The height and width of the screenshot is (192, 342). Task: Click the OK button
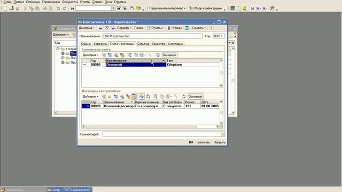191,142
